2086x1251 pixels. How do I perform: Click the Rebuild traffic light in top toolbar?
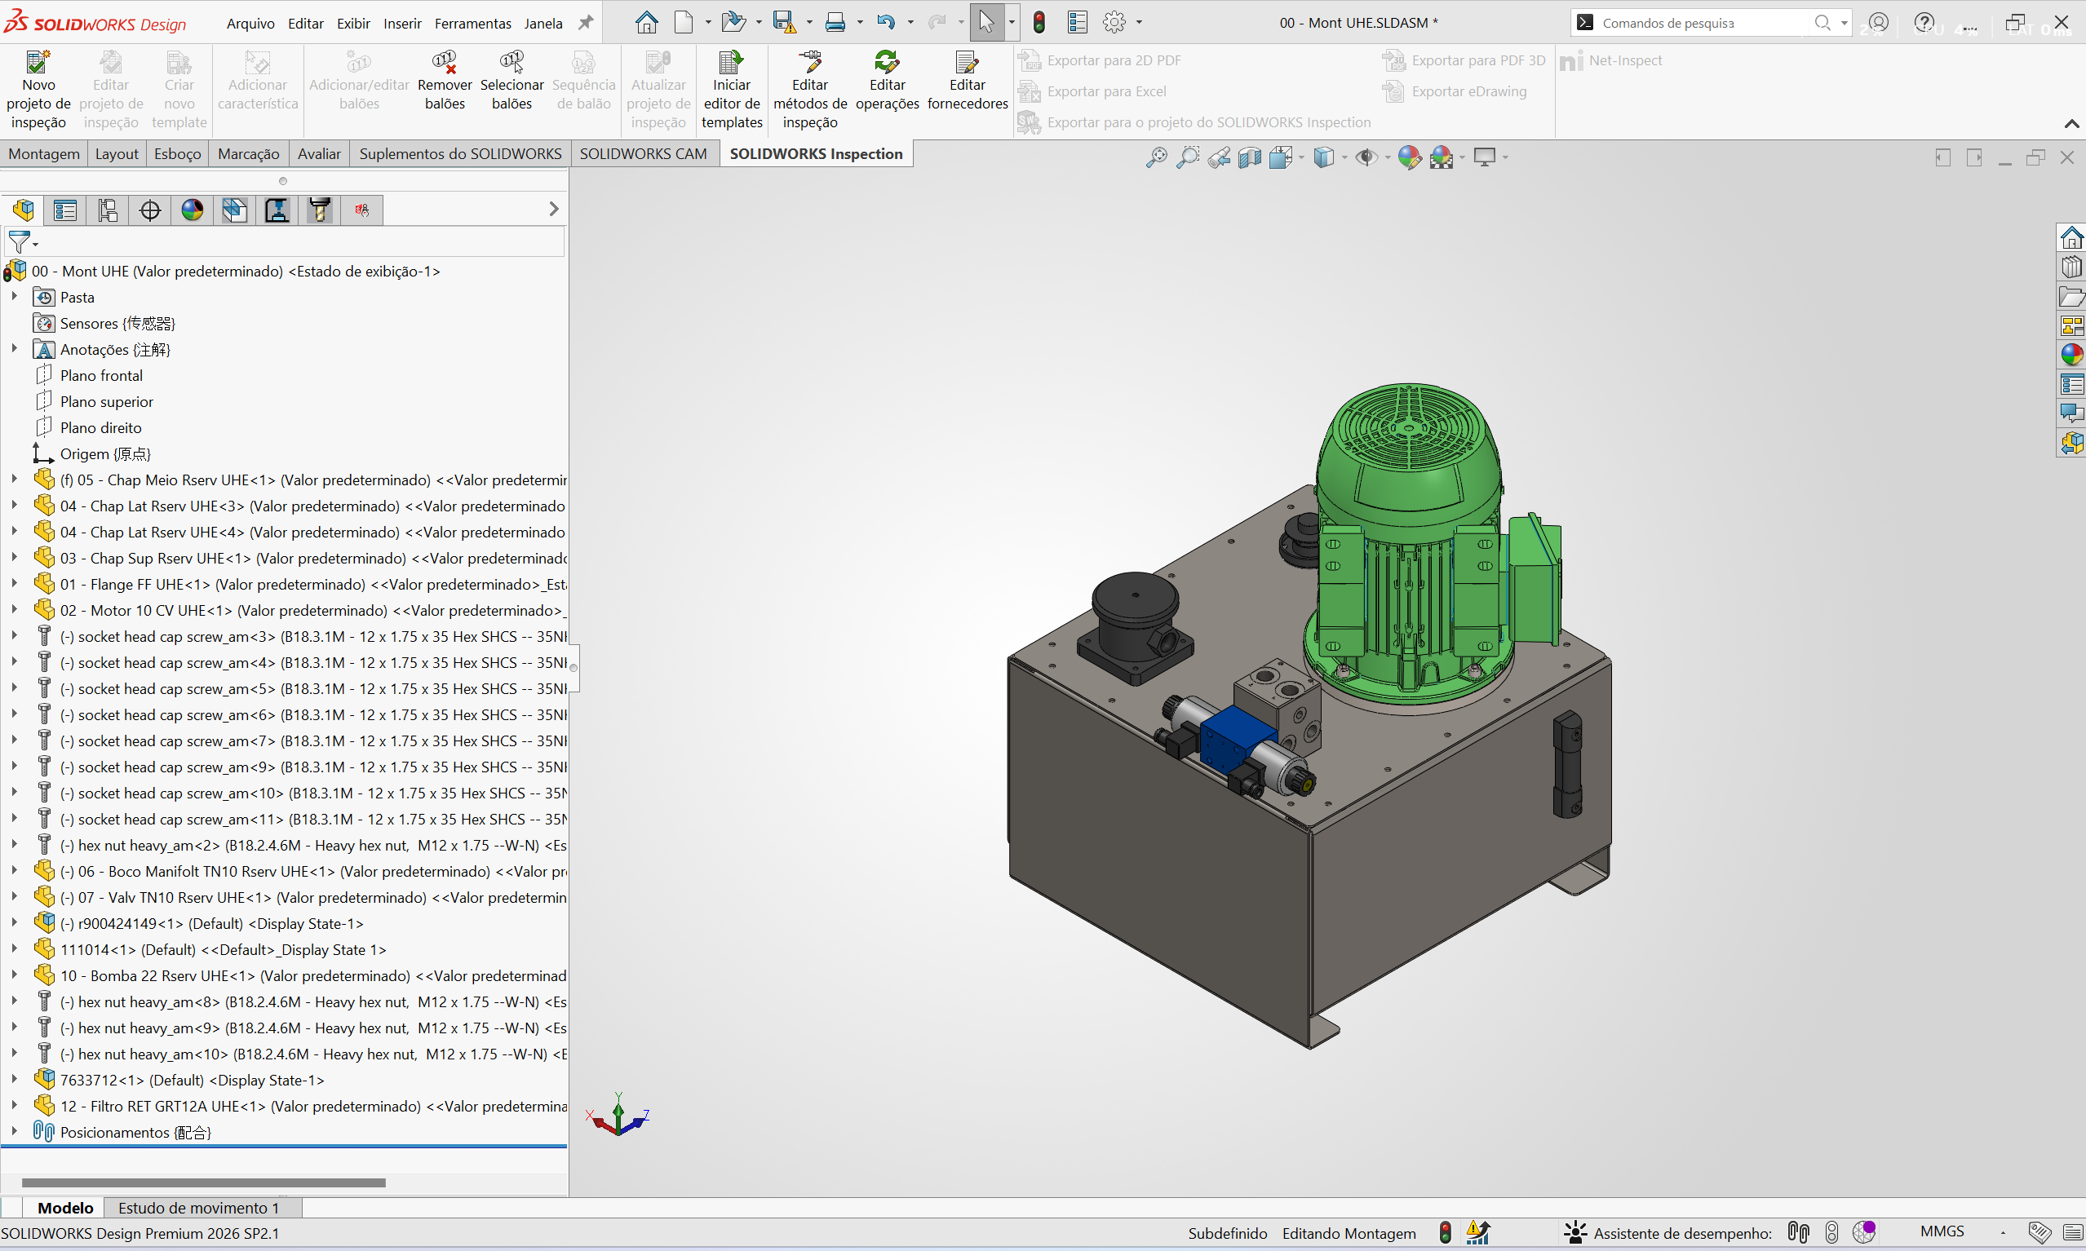tap(1039, 23)
